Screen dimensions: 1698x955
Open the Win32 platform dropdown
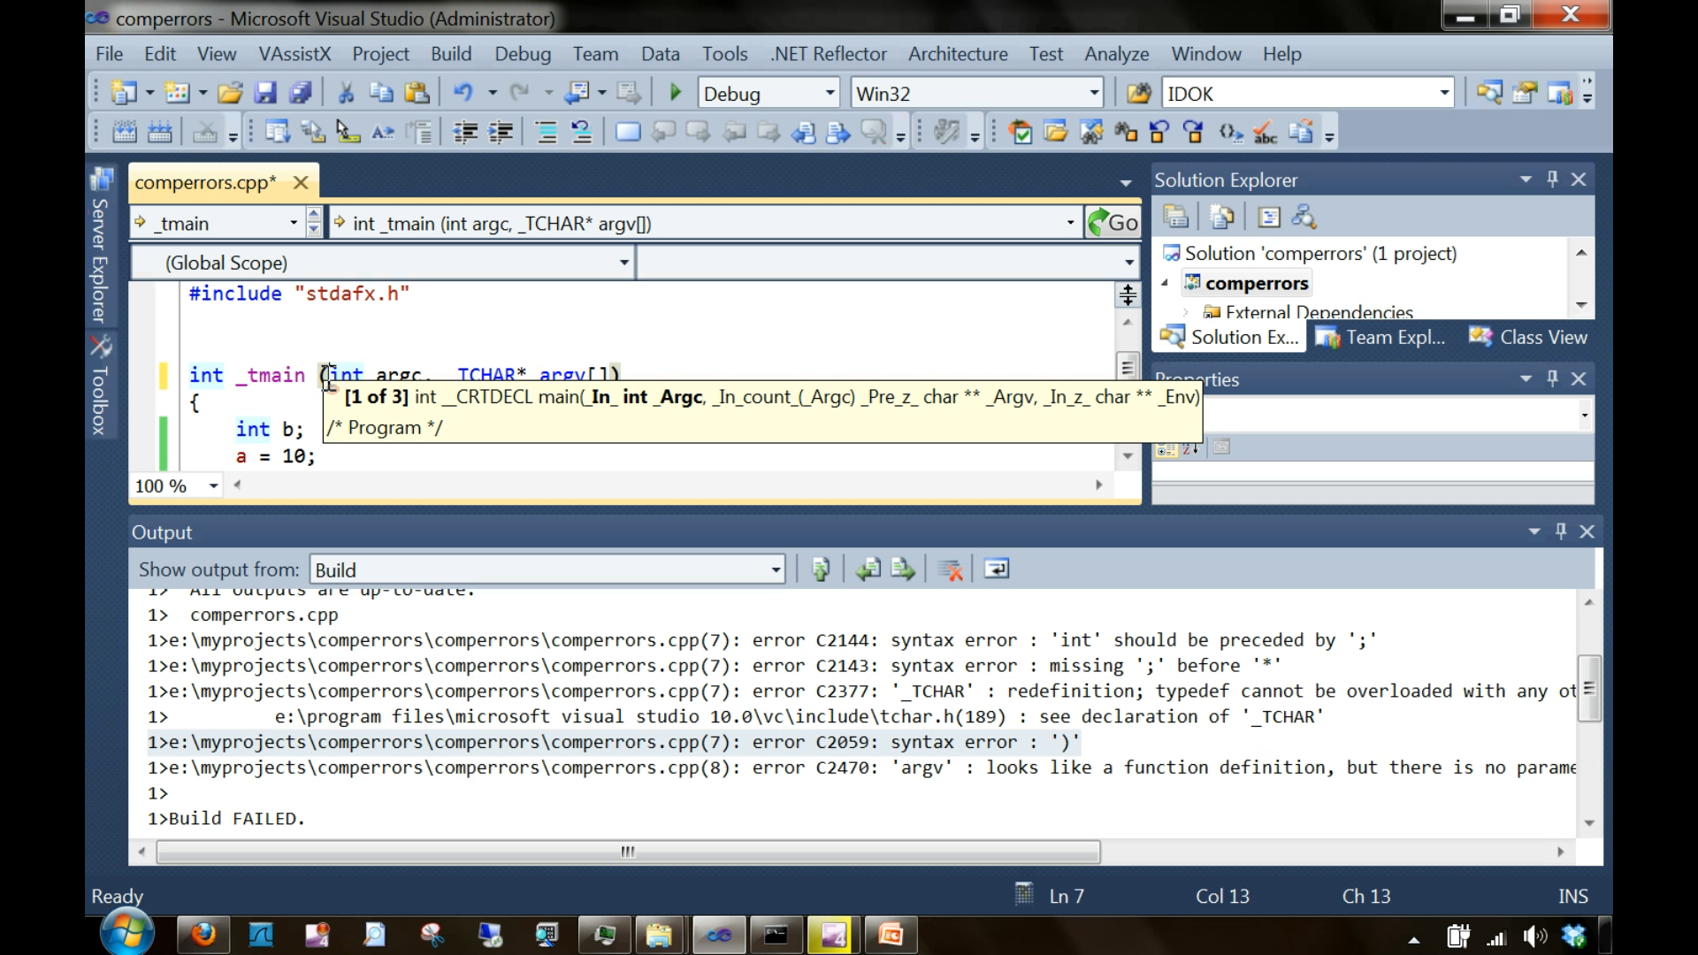coord(1094,92)
